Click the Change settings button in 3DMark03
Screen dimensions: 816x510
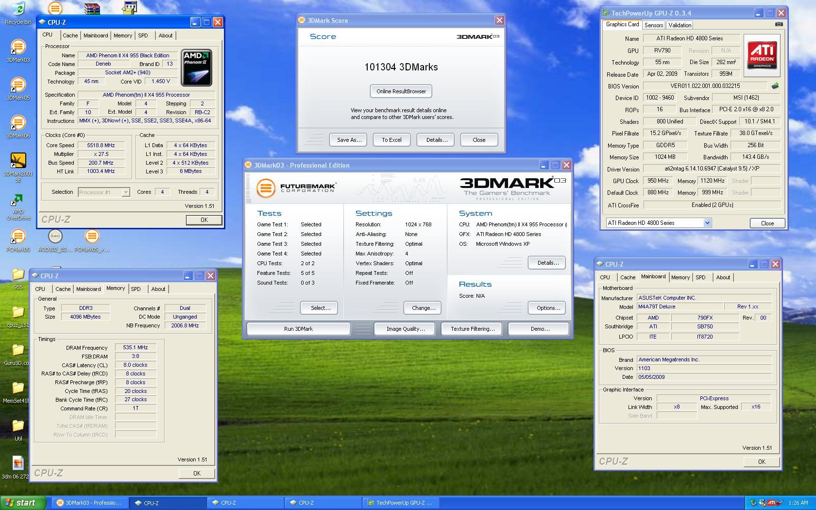click(424, 308)
